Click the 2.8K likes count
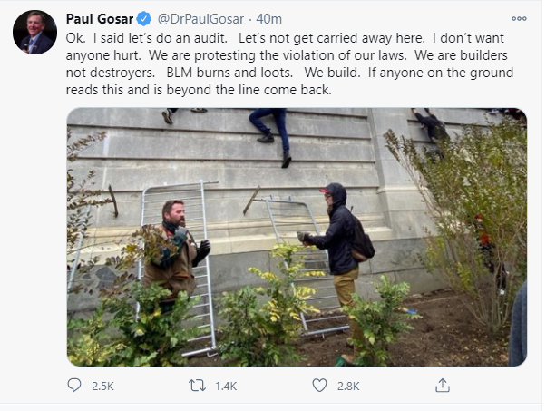 (347, 387)
